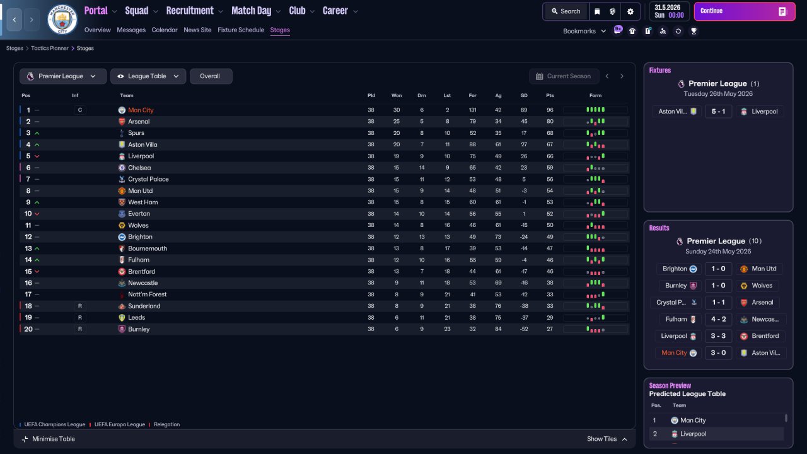
Task: Click Minimise Table toggle
Action: tap(49, 439)
